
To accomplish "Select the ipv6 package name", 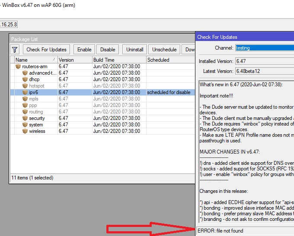I will tap(34, 92).
